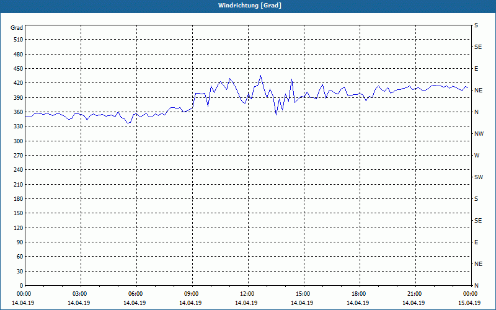Screen dimensions: 496x310
Task: Select the 14.04.19 date under 21:00
Action: click(414, 303)
